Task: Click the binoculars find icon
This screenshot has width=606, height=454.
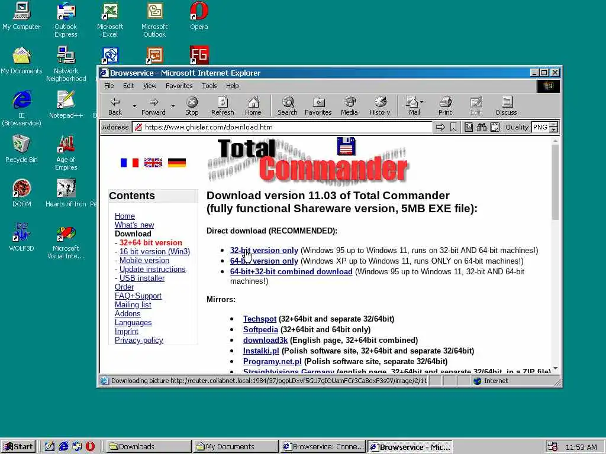Action: coord(482,127)
